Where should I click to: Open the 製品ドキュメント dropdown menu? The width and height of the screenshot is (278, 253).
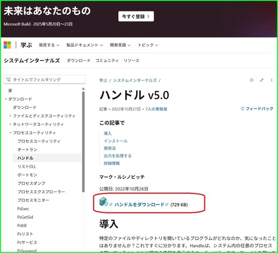point(85,45)
